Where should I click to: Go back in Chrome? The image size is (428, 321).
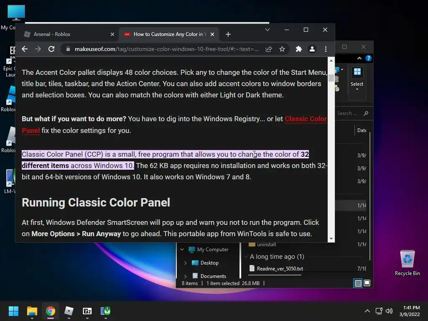click(25, 49)
